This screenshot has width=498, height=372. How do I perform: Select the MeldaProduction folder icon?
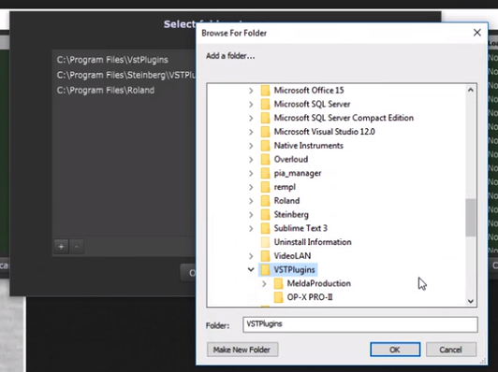(x=278, y=283)
